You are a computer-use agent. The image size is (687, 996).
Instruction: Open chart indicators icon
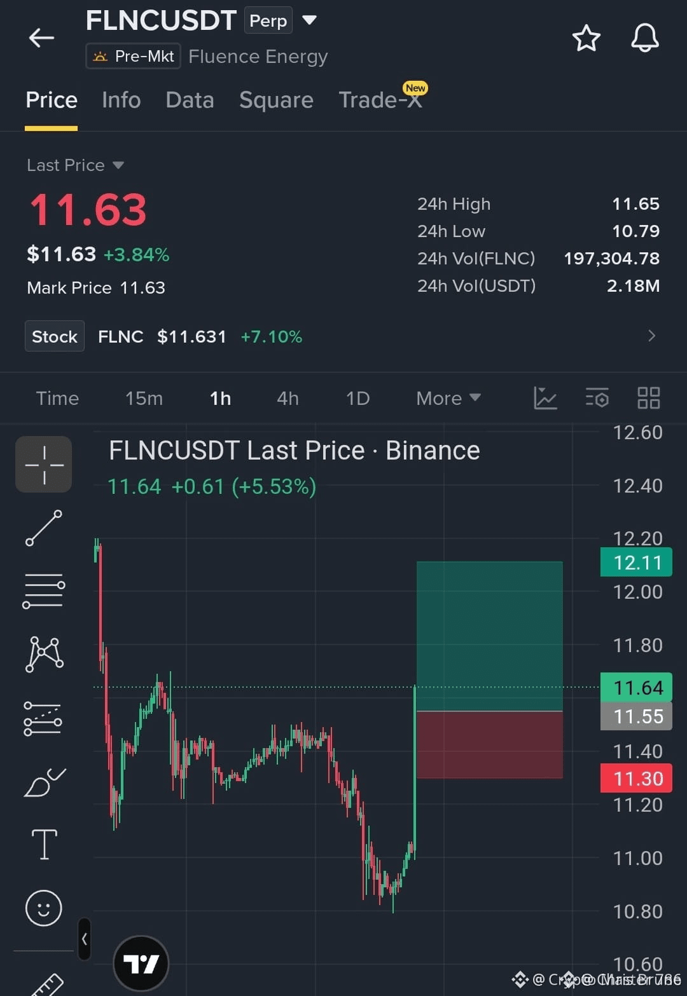point(545,399)
